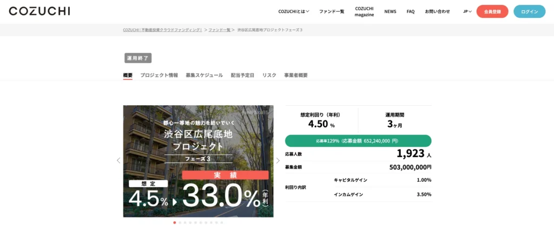Screen dimensions: 554x232
Task: Switch to 配当予定日 tab
Action: 242,75
